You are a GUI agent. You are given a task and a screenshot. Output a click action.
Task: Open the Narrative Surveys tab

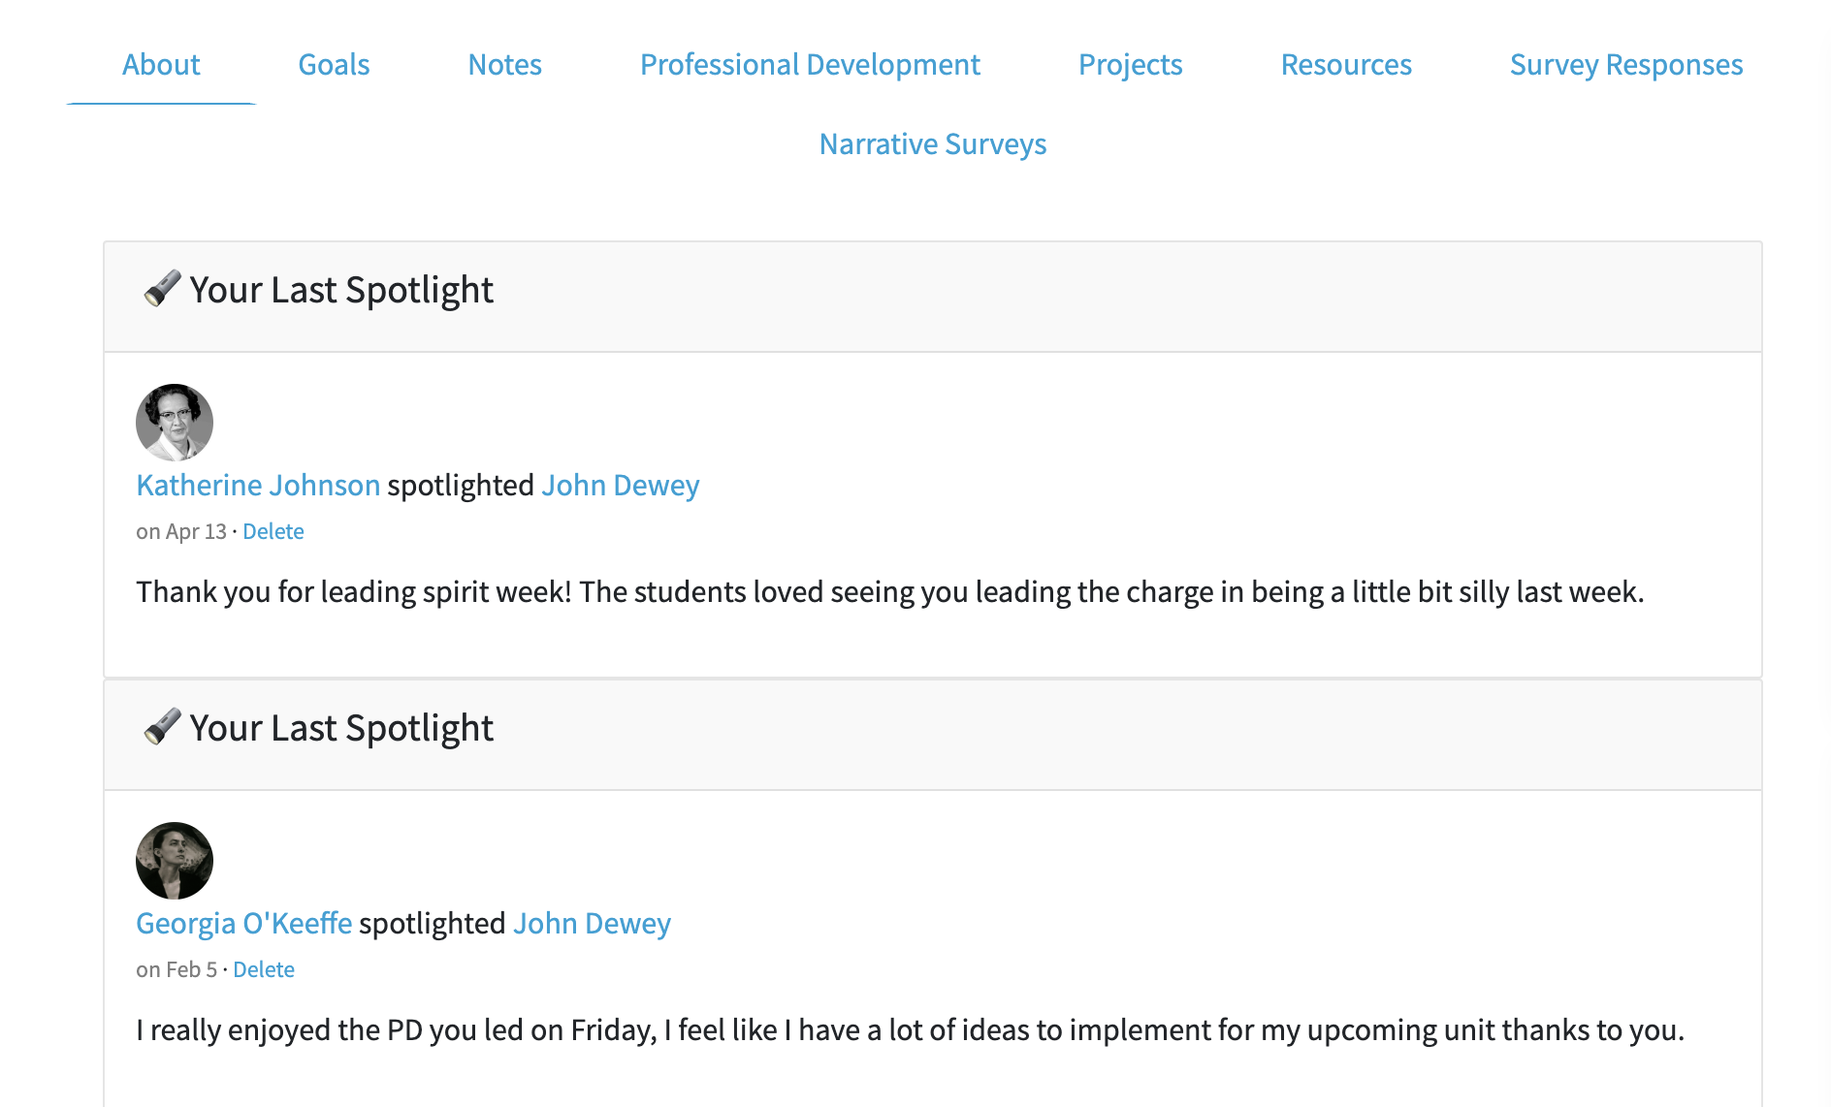(x=933, y=144)
